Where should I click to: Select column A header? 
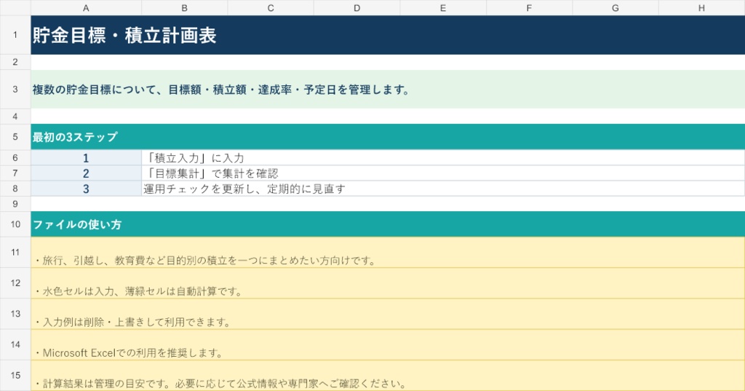(x=86, y=7)
